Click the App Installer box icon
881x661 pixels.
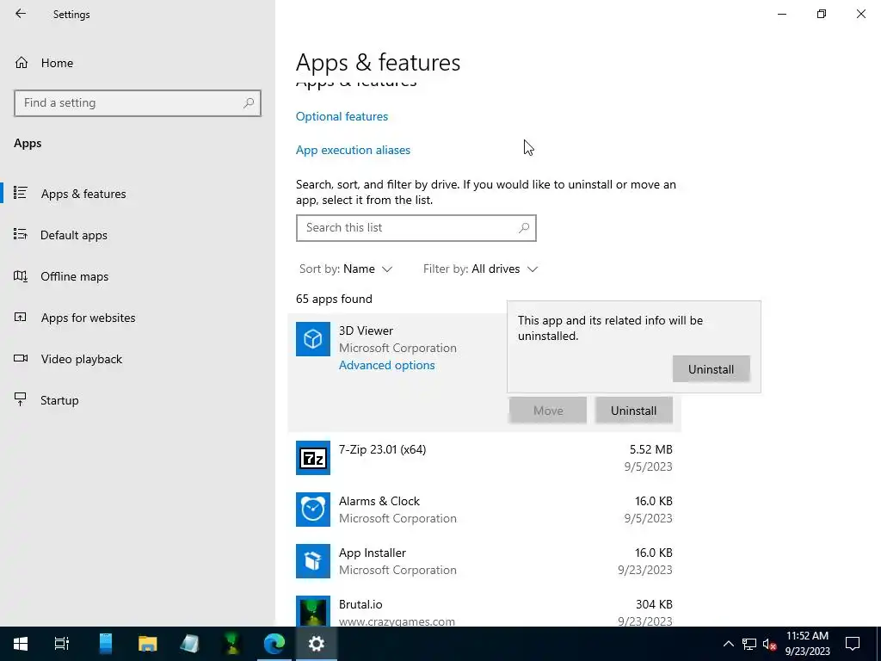(313, 561)
